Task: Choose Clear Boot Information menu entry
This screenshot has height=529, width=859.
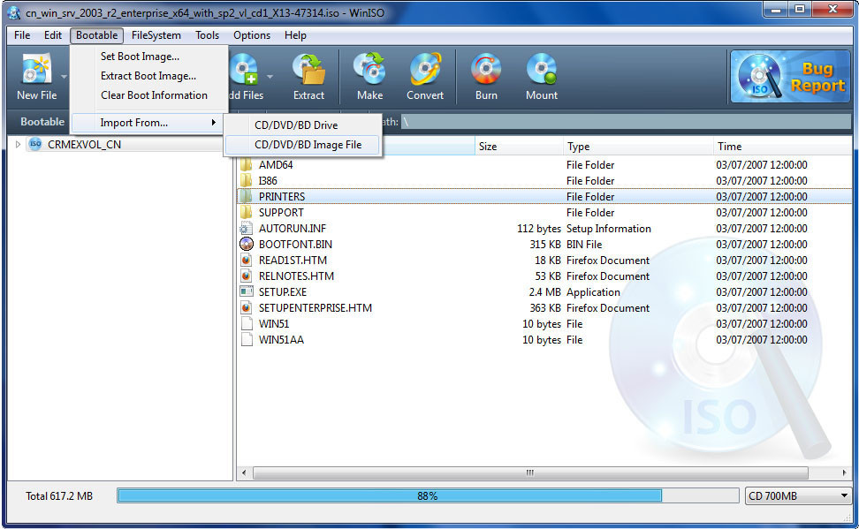Action: tap(149, 94)
